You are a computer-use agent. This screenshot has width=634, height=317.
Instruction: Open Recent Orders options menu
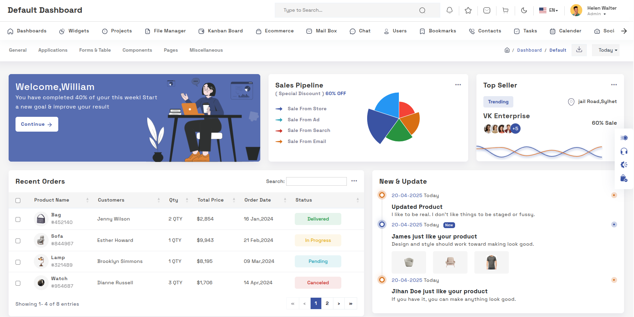point(354,181)
